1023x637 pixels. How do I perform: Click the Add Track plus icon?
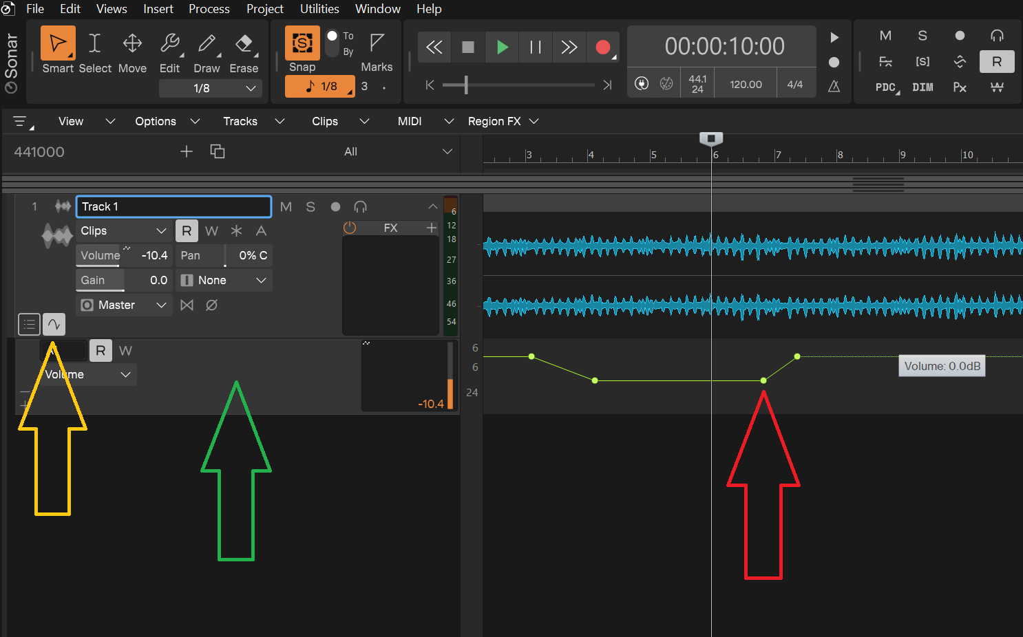pyautogui.click(x=187, y=151)
